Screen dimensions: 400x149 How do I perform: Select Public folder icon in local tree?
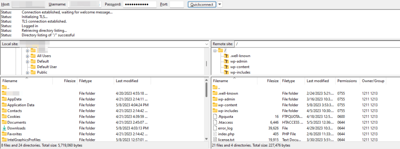coord(33,72)
